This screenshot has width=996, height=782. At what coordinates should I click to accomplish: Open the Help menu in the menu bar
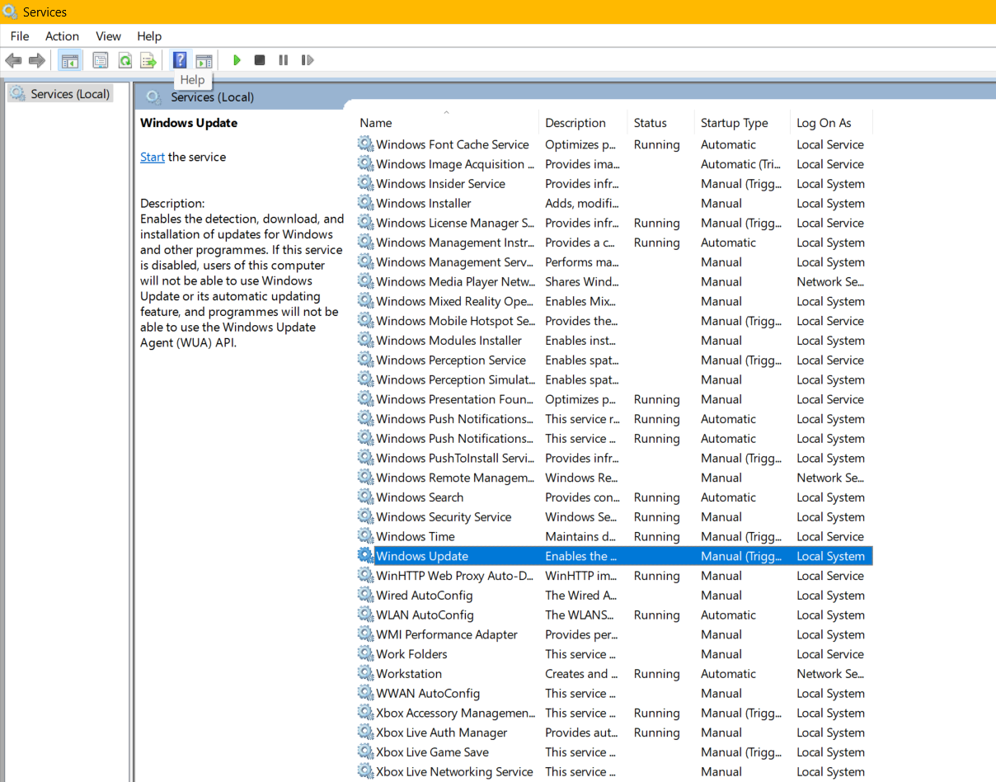pos(149,36)
